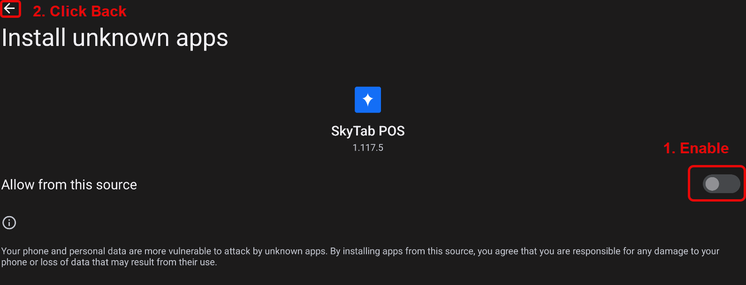This screenshot has width=746, height=285.
Task: Click the circled info icon
Action: 9,223
